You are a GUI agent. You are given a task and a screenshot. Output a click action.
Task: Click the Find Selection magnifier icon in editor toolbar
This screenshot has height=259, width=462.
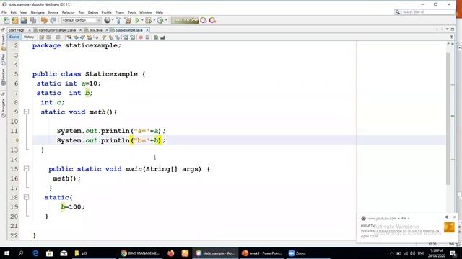click(x=69, y=37)
